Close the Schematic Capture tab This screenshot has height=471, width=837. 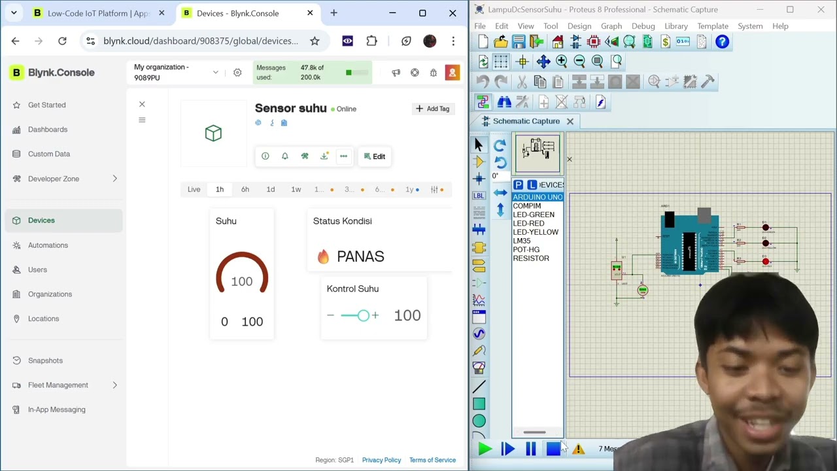click(x=570, y=121)
